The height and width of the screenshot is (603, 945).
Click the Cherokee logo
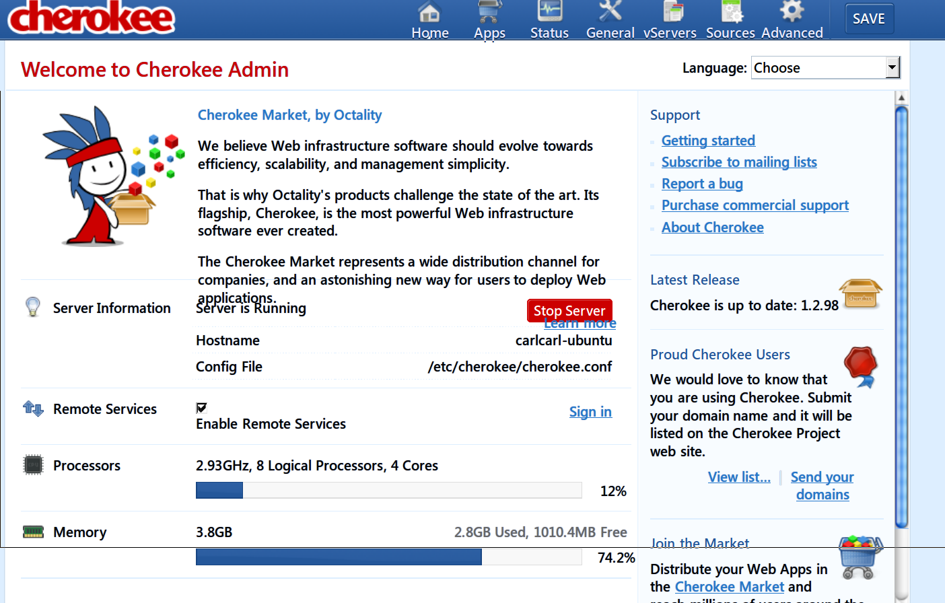coord(92,17)
